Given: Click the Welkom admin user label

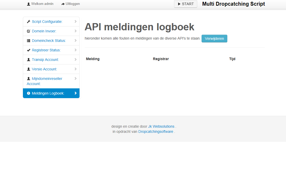Looking at the screenshot, I should coord(42,4).
